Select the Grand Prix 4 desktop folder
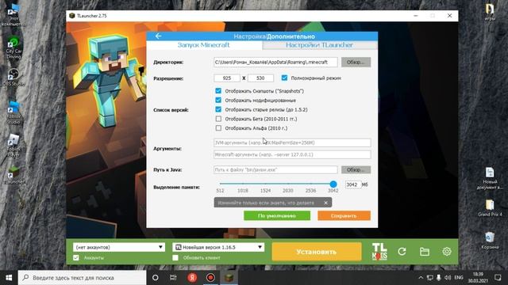The width and height of the screenshot is (508, 285). (x=490, y=208)
